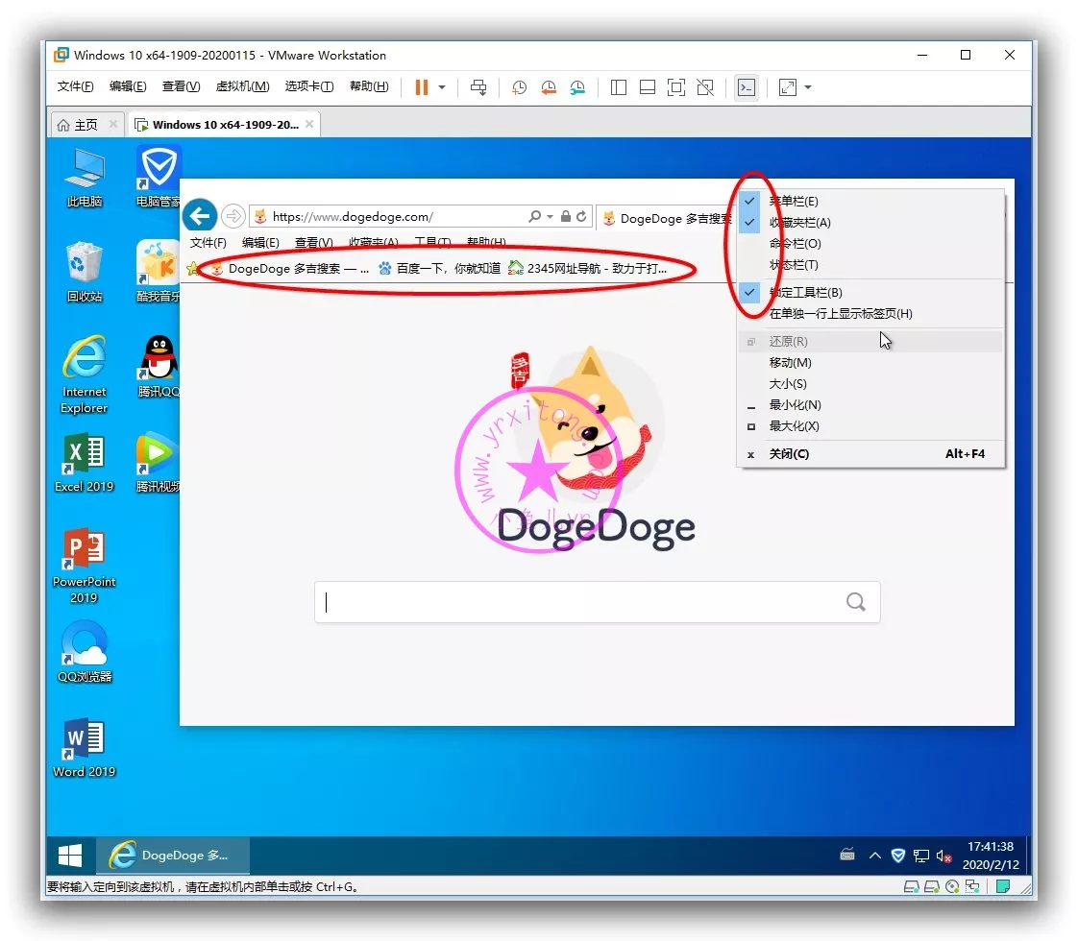
Task: Click the Windows Start button in taskbar
Action: (x=70, y=855)
